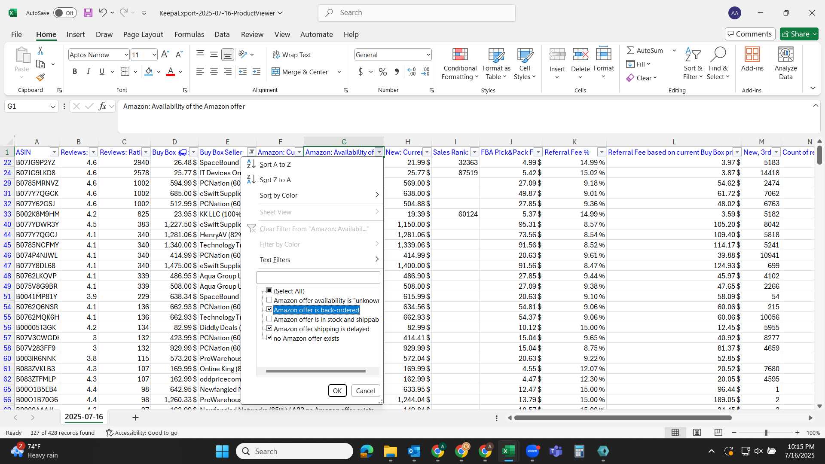Toggle Bold formatting
This screenshot has width=825, height=464.
click(x=75, y=72)
